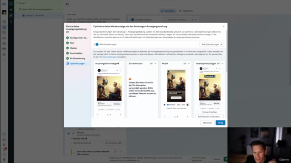Viewport: 291px width, 163px height.
Task: Close the editor with the dark panel X
Action: [11, 3]
